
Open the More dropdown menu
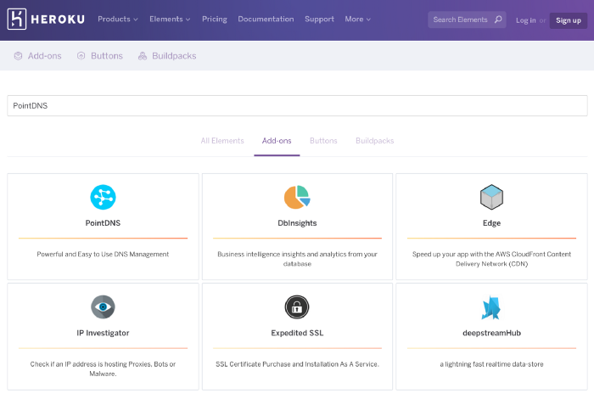pyautogui.click(x=357, y=19)
